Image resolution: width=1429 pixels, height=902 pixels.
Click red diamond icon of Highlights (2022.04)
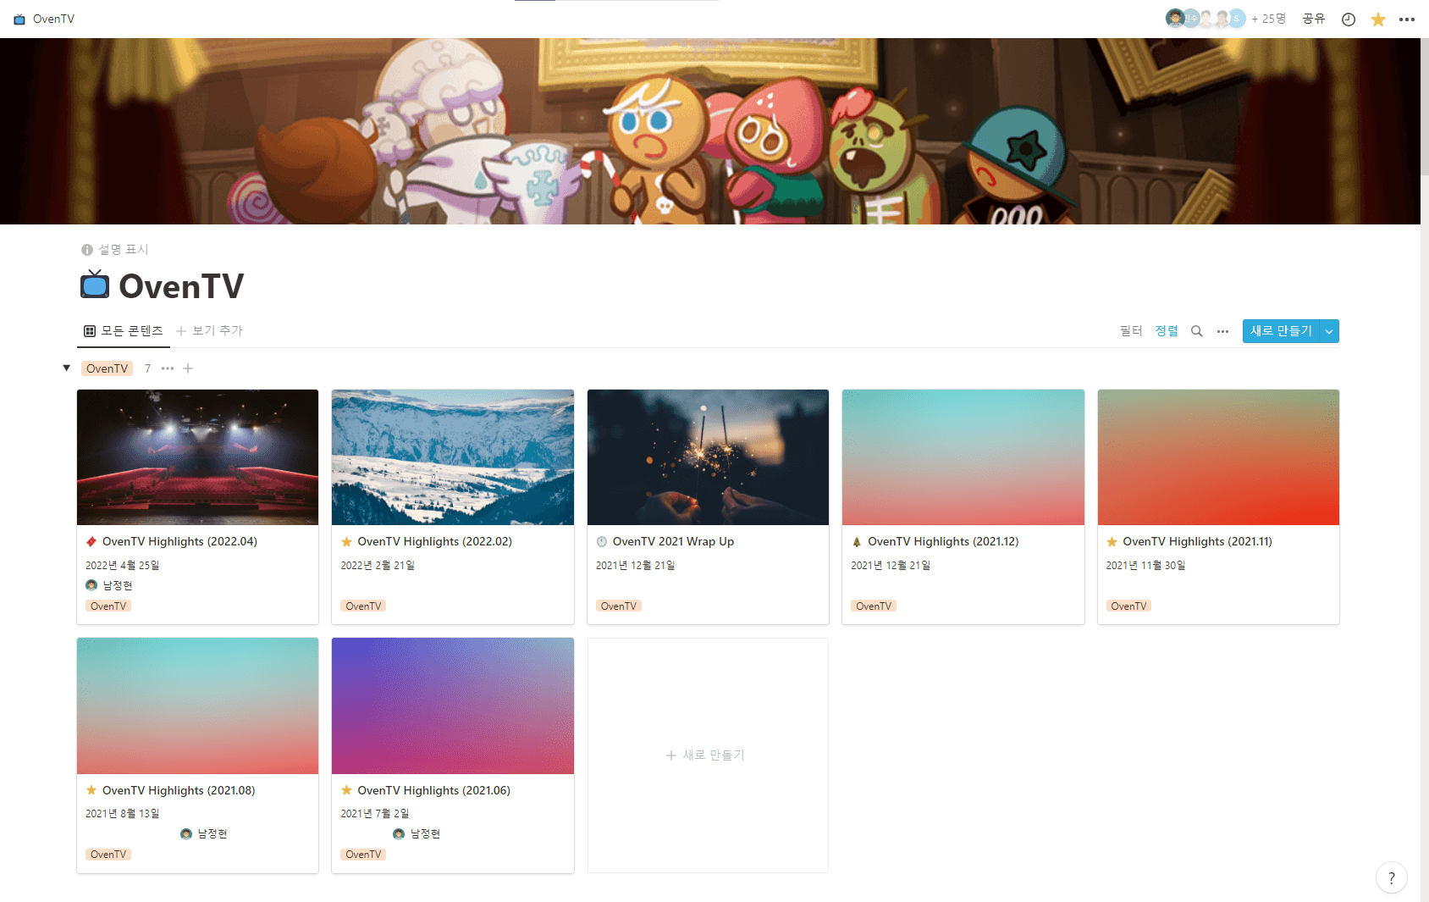point(91,542)
